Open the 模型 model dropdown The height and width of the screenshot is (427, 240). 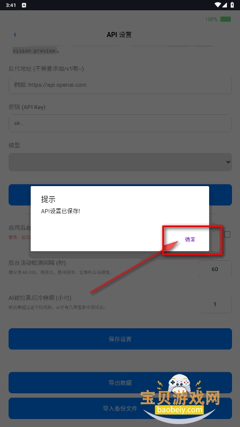tap(120, 162)
